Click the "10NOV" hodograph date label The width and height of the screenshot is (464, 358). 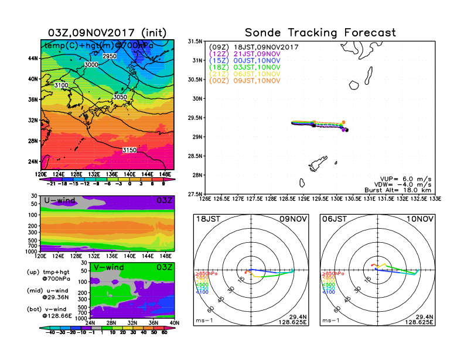tap(420, 219)
